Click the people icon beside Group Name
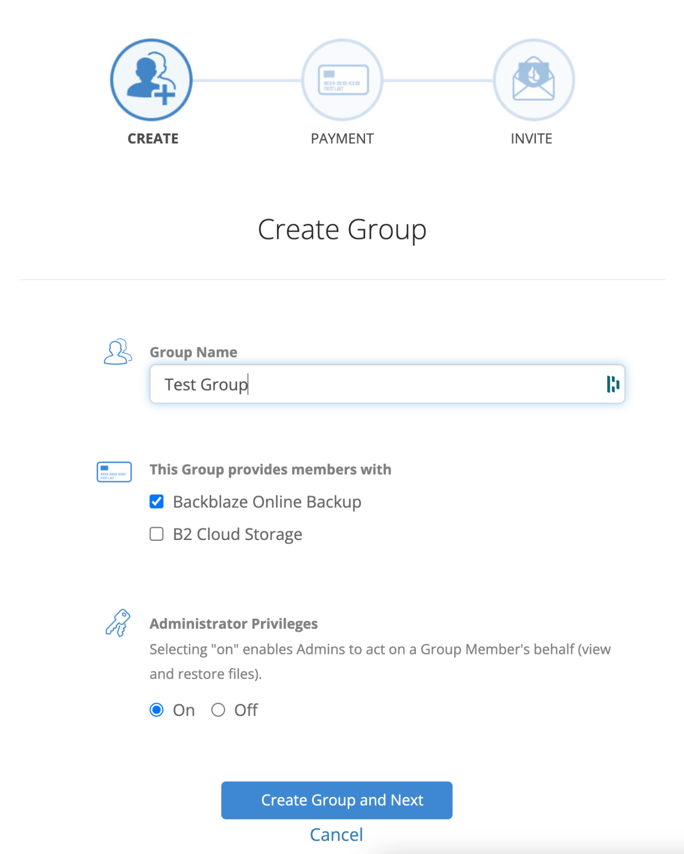684x854 pixels. pyautogui.click(x=118, y=352)
